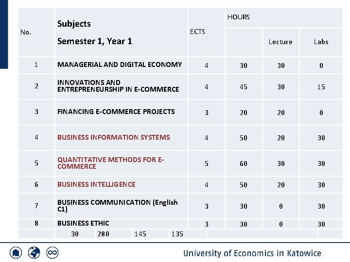Click the ECTS column header
Viewport: 350px width, 262px height.
[x=197, y=32]
